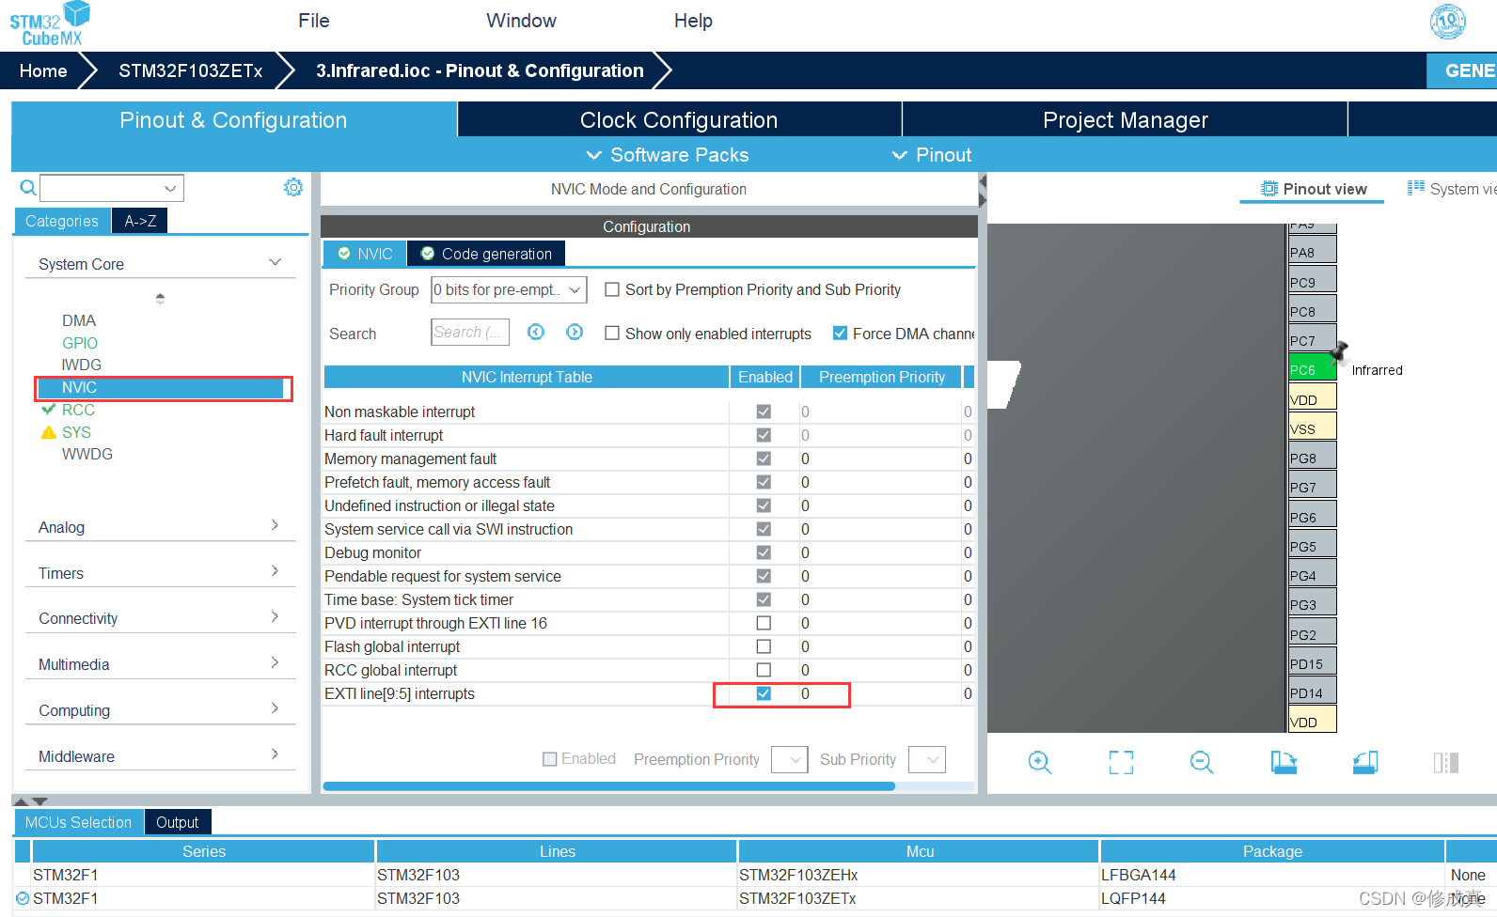This screenshot has height=917, width=1497.
Task: Open the Priority Group dropdown
Action: pyautogui.click(x=509, y=289)
